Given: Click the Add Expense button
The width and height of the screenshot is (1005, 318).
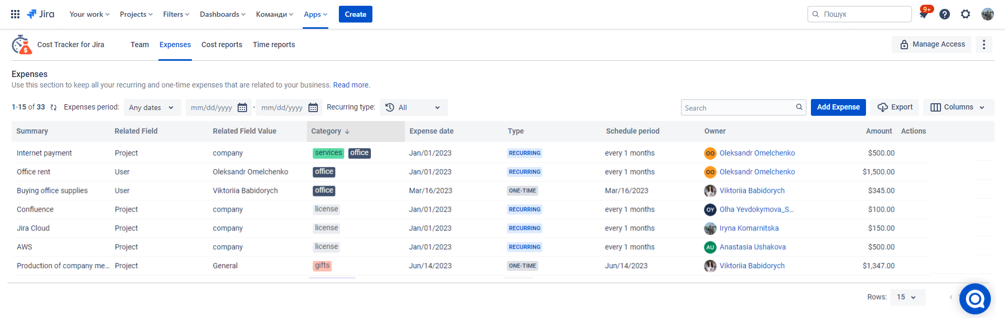Looking at the screenshot, I should [x=838, y=107].
